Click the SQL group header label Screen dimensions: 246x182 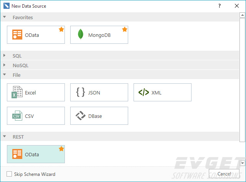pyautogui.click(x=17, y=56)
